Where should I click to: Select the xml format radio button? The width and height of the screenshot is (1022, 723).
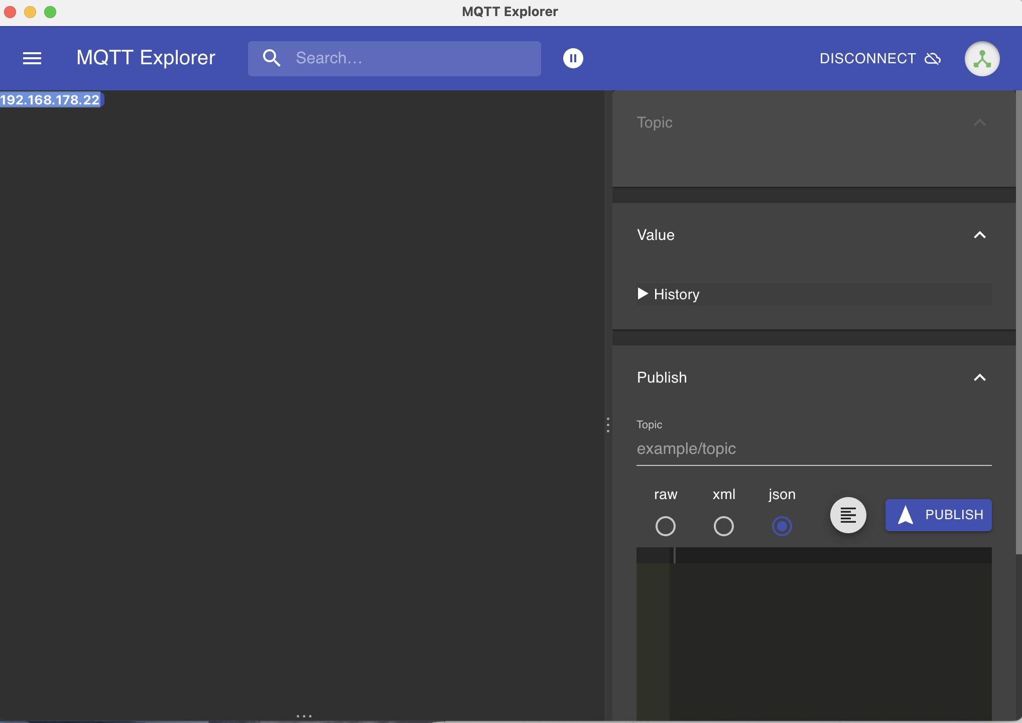[723, 526]
